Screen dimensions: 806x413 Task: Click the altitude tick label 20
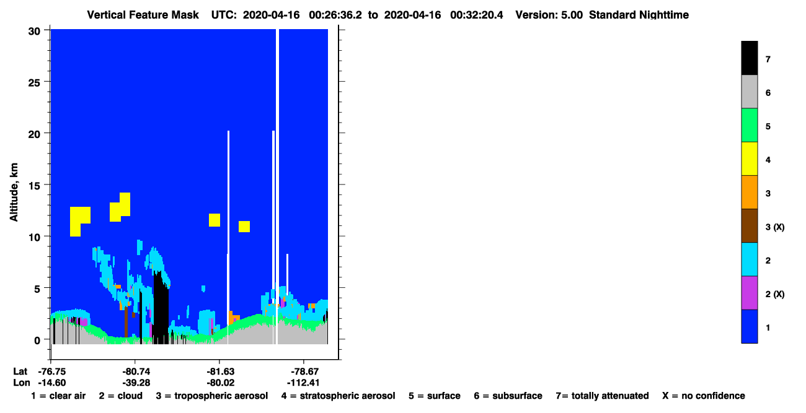point(36,133)
